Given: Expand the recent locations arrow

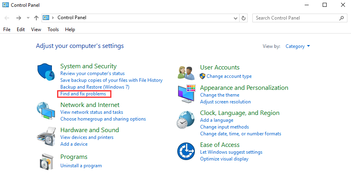Looking at the screenshot, I should click(28, 18).
